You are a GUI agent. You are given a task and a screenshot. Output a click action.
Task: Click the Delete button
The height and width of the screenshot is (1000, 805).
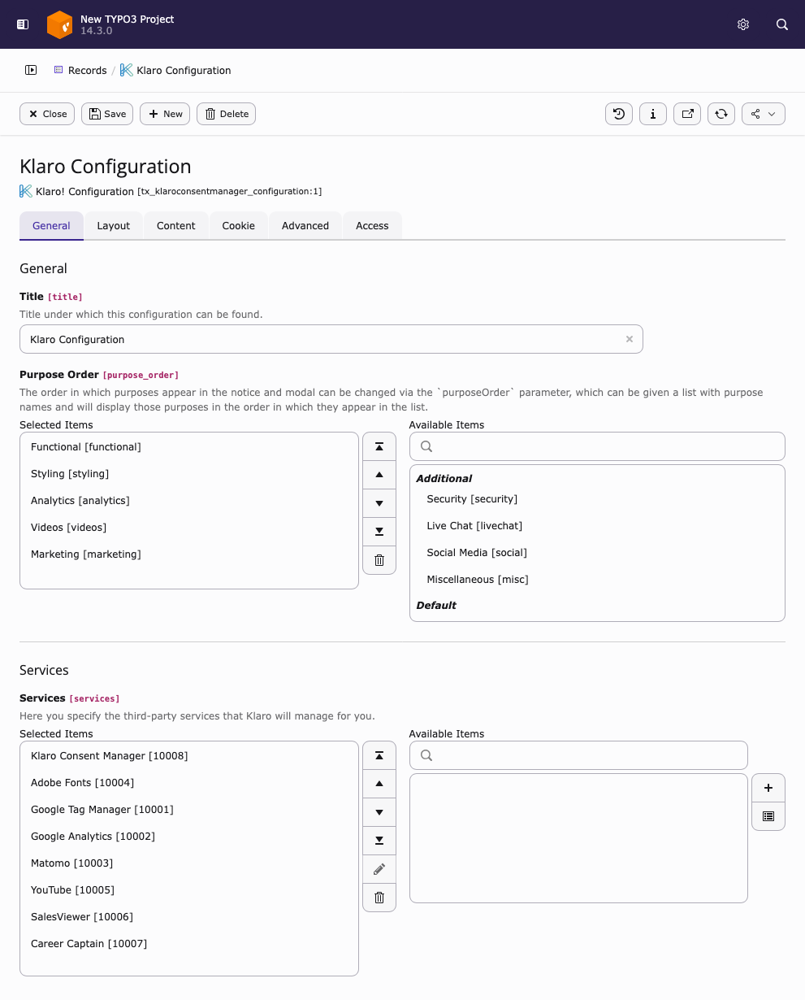[227, 114]
